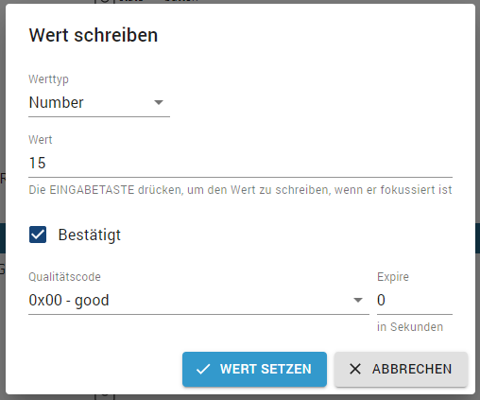Focus the Expire seconds input field

click(x=415, y=300)
